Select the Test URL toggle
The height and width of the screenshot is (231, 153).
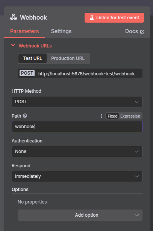[x=32, y=58]
